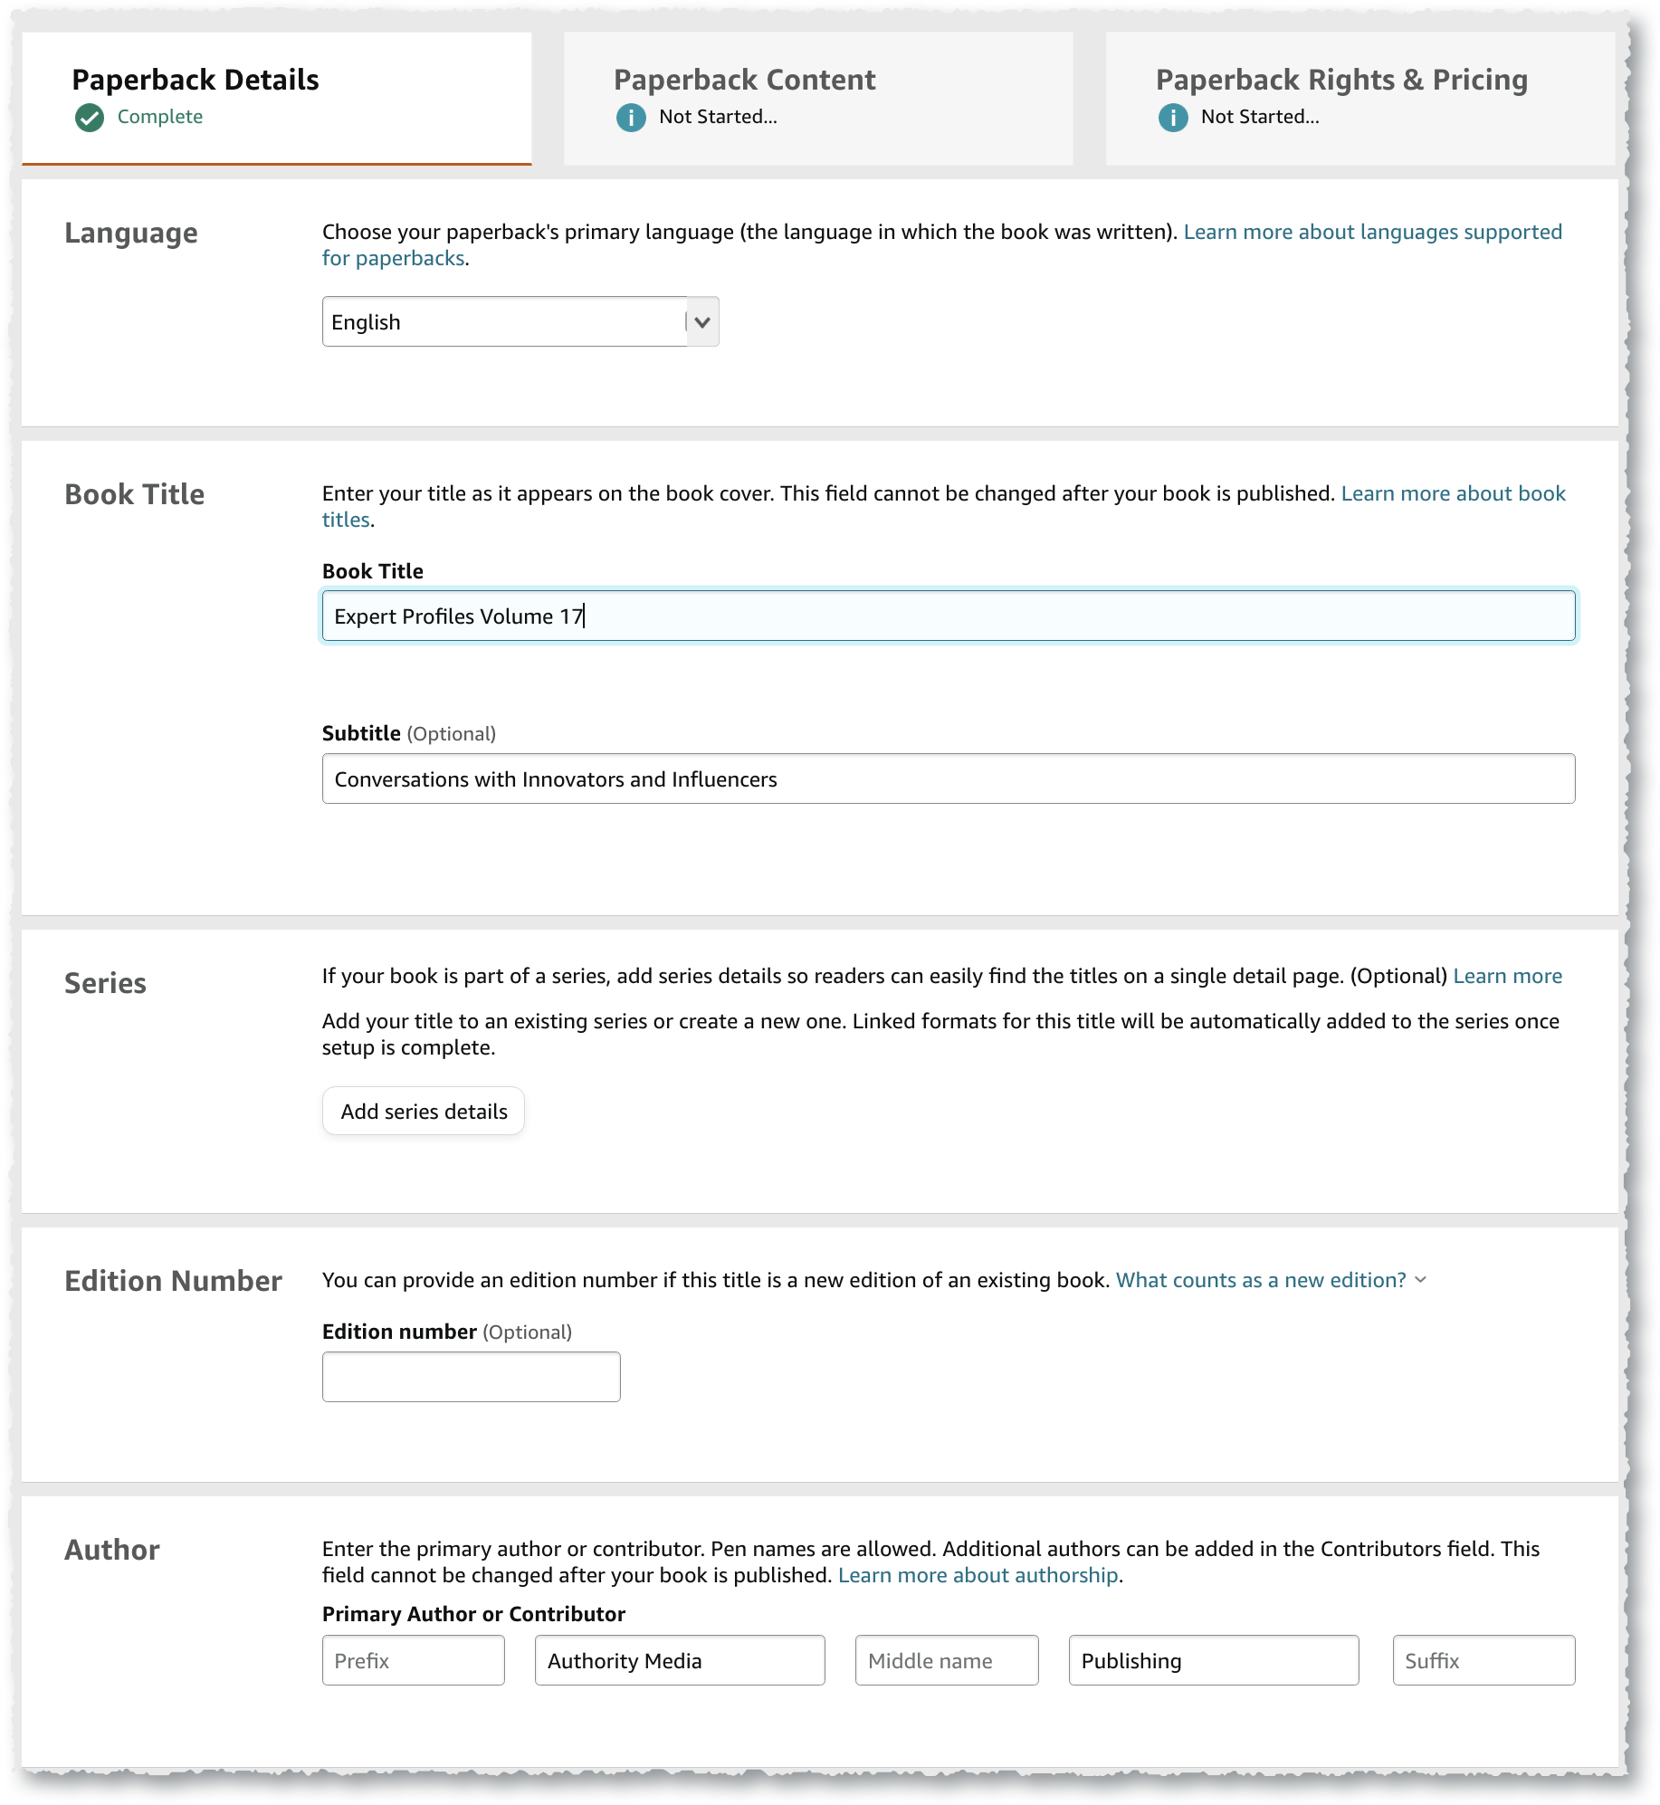Click the author Middle name field
Image resolution: width=1660 pixels, height=1805 pixels.
click(947, 1661)
